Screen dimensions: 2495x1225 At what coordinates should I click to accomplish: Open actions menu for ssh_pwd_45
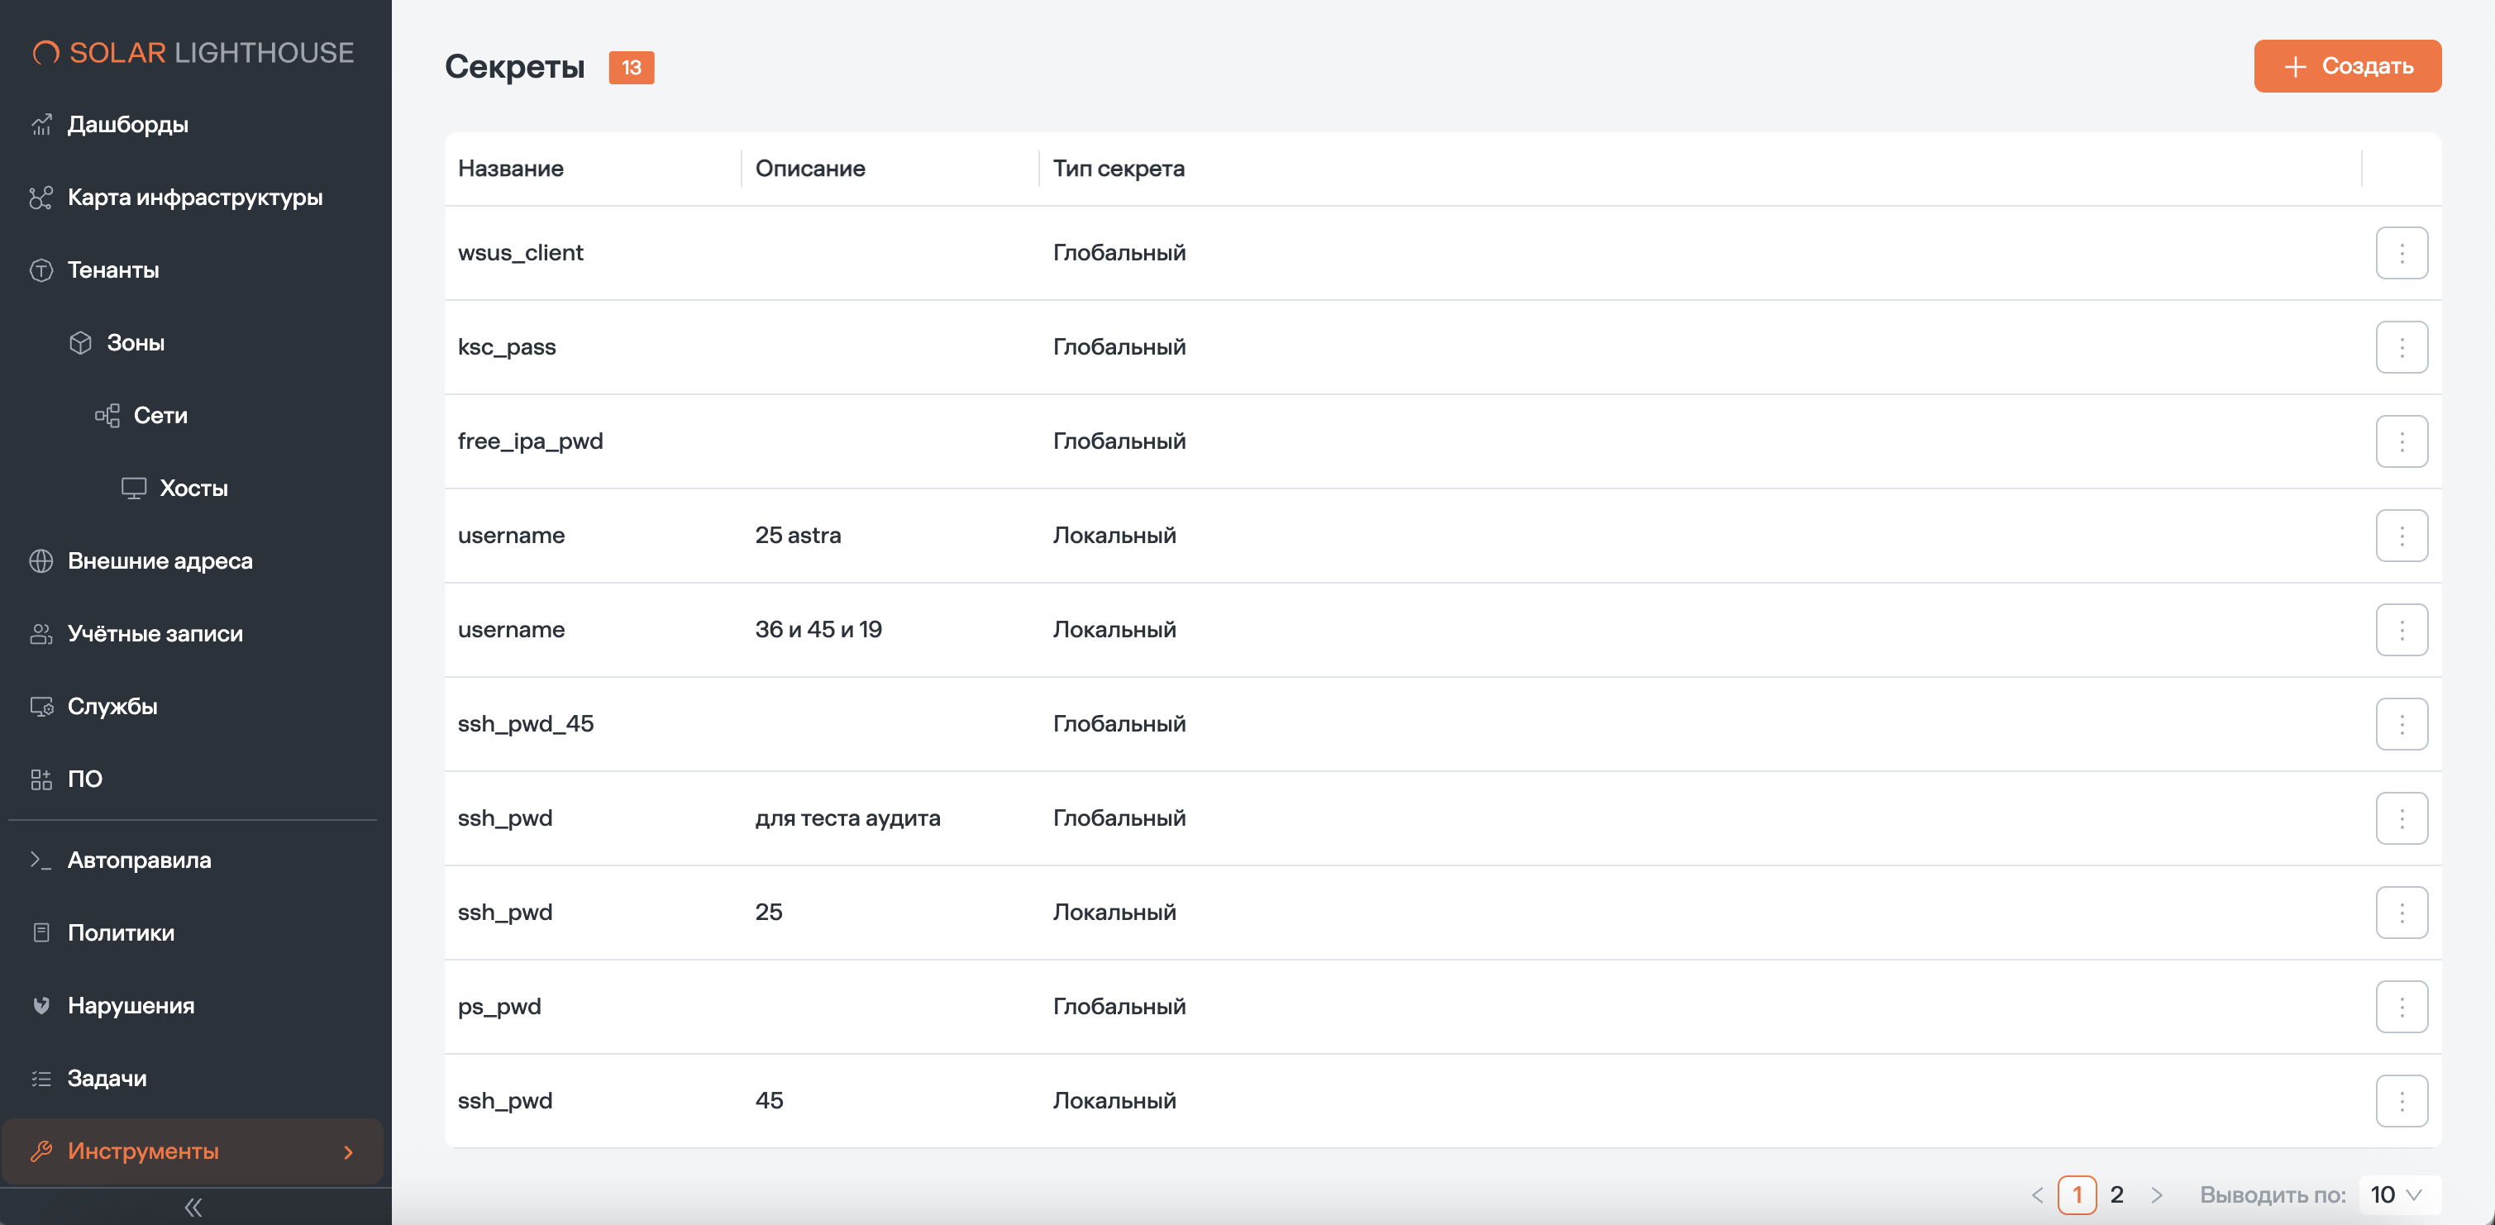[2401, 723]
